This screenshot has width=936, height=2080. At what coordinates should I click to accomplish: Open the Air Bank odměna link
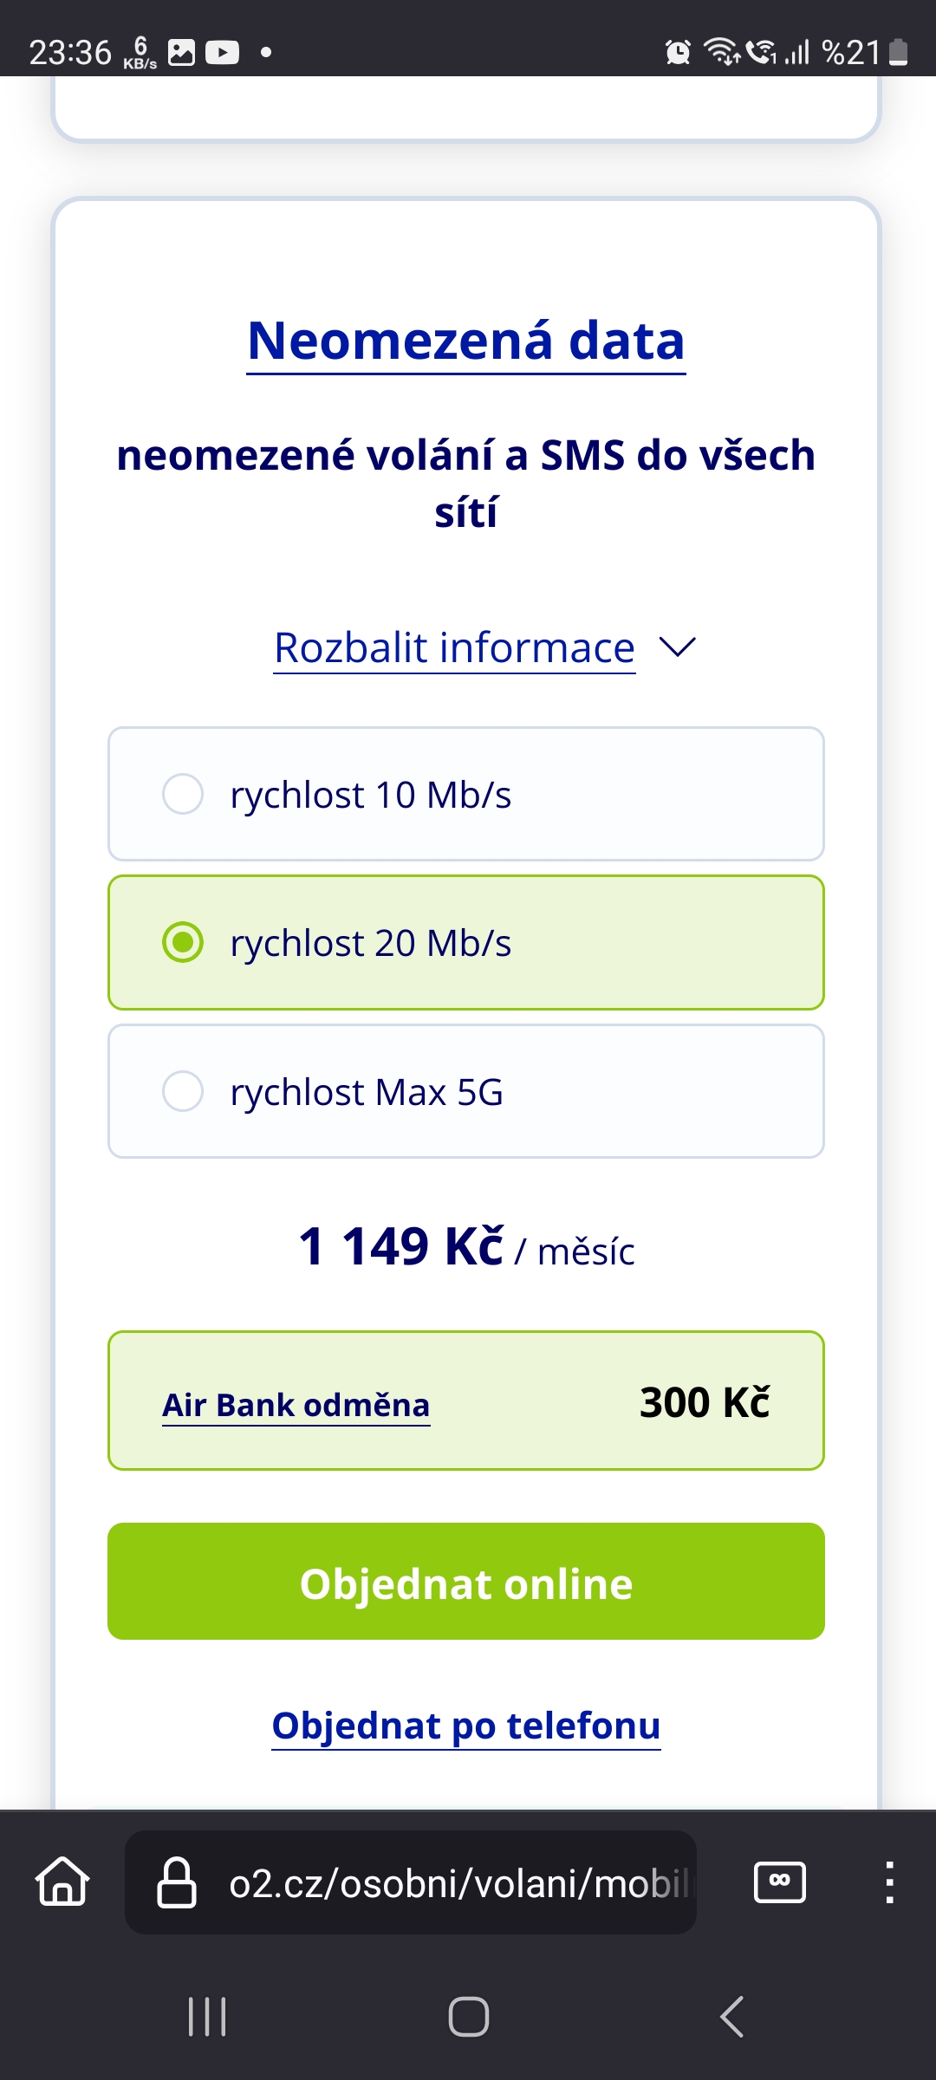[x=296, y=1406]
